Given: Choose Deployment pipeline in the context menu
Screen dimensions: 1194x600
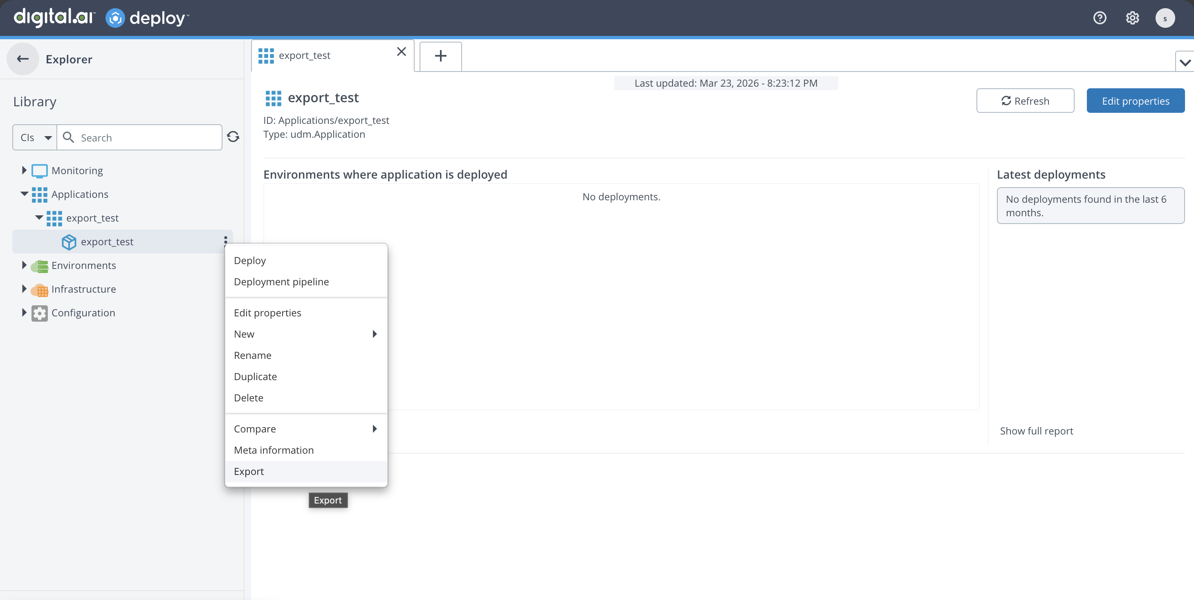Looking at the screenshot, I should point(281,282).
